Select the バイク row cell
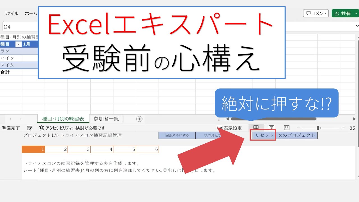This screenshot has width=359, height=202. 11,58
